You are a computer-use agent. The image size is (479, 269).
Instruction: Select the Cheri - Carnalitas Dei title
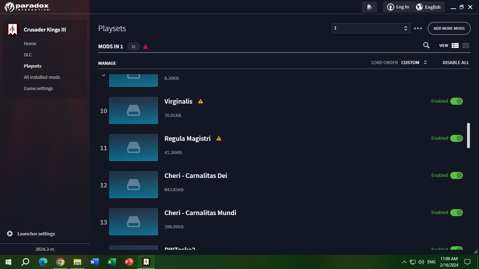[x=196, y=175]
